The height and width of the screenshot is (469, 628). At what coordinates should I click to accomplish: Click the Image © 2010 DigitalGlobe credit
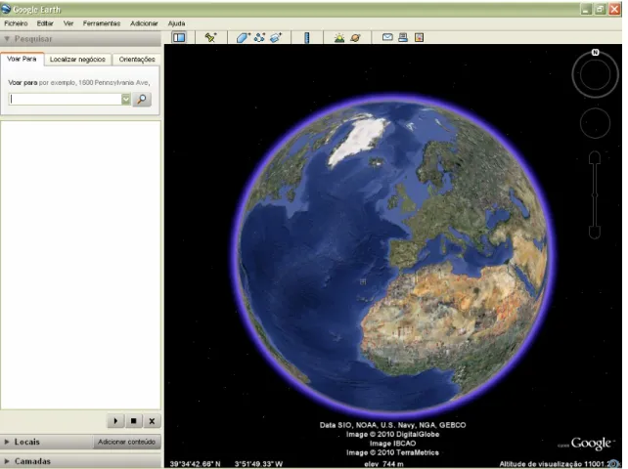coord(392,434)
